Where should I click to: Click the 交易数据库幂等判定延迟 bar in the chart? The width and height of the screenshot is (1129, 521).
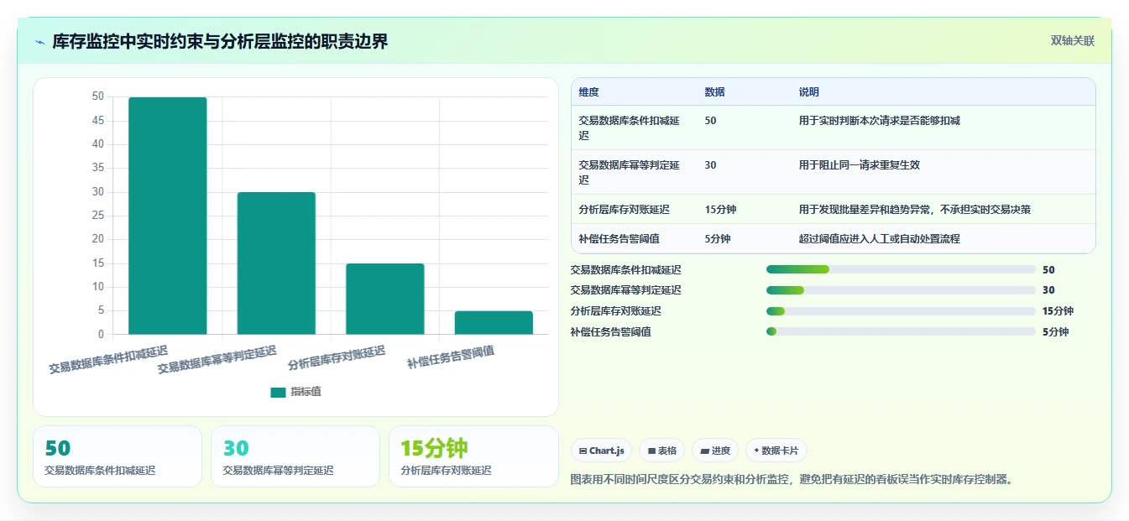(x=276, y=263)
